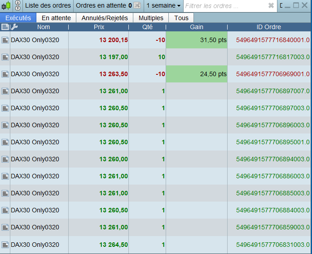This screenshot has height=254, width=312.
Task: Open details icon for order 549649157706859003.0
Action: click(x=5, y=227)
